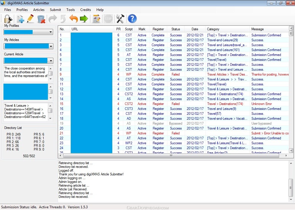The image size is (295, 210).
Task: Click 'User bypassed' message in row 19
Action: (x=261, y=123)
